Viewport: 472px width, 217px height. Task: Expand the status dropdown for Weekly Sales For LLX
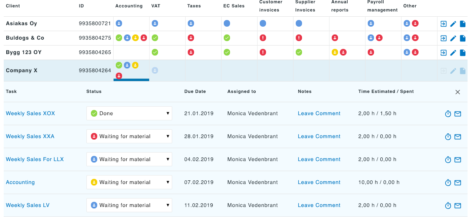click(x=129, y=159)
